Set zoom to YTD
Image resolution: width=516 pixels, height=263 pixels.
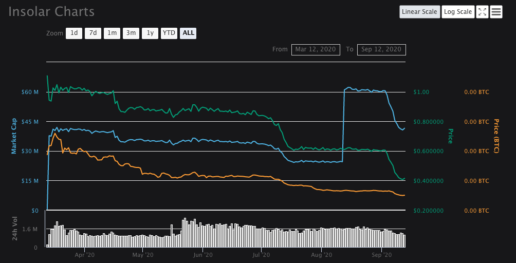point(169,33)
